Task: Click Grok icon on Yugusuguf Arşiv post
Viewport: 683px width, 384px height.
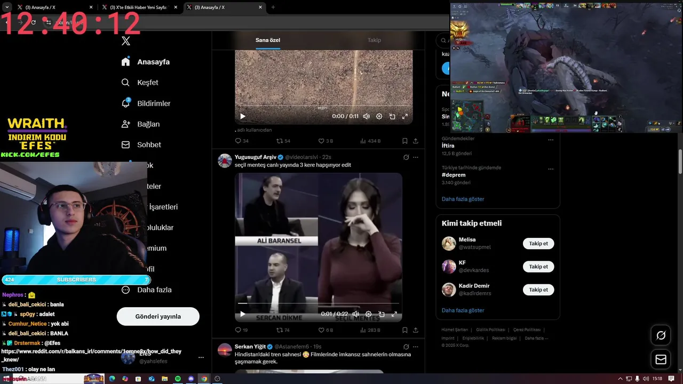Action: tap(406, 157)
